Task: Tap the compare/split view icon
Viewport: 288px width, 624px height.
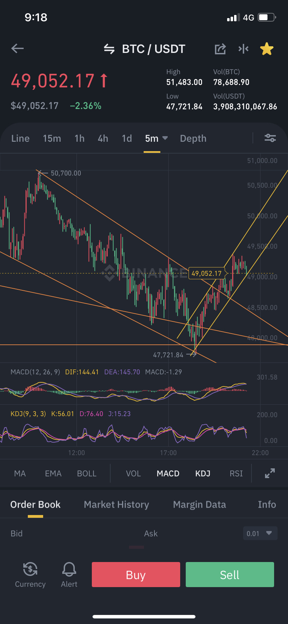Action: (x=243, y=49)
